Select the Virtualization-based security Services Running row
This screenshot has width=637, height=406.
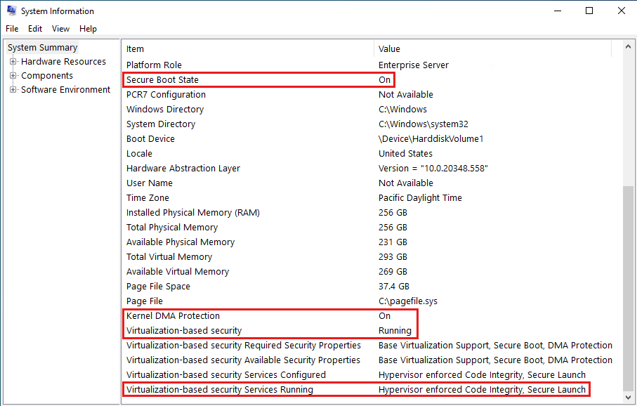(219, 390)
